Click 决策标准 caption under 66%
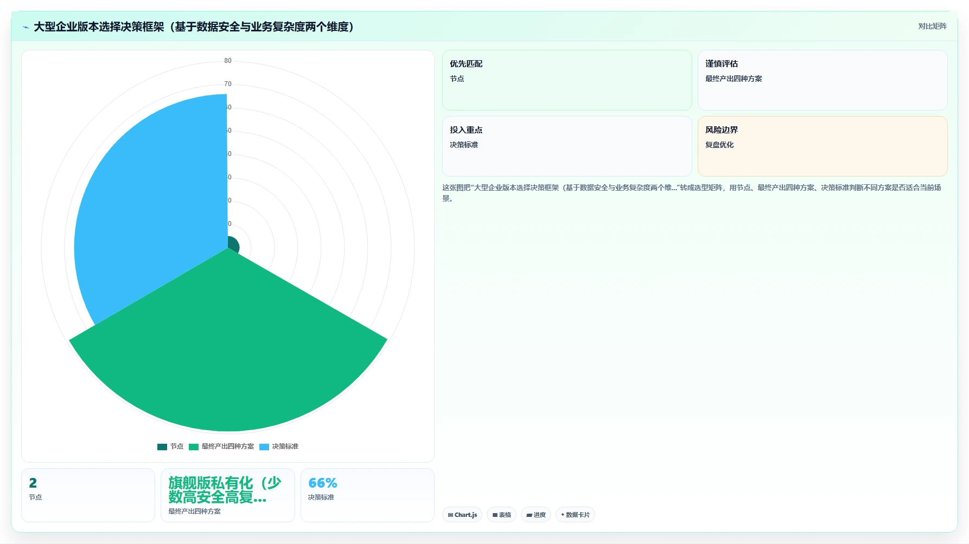Screen dimensions: 969x544 click(x=321, y=497)
